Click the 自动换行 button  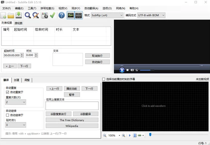point(97,62)
